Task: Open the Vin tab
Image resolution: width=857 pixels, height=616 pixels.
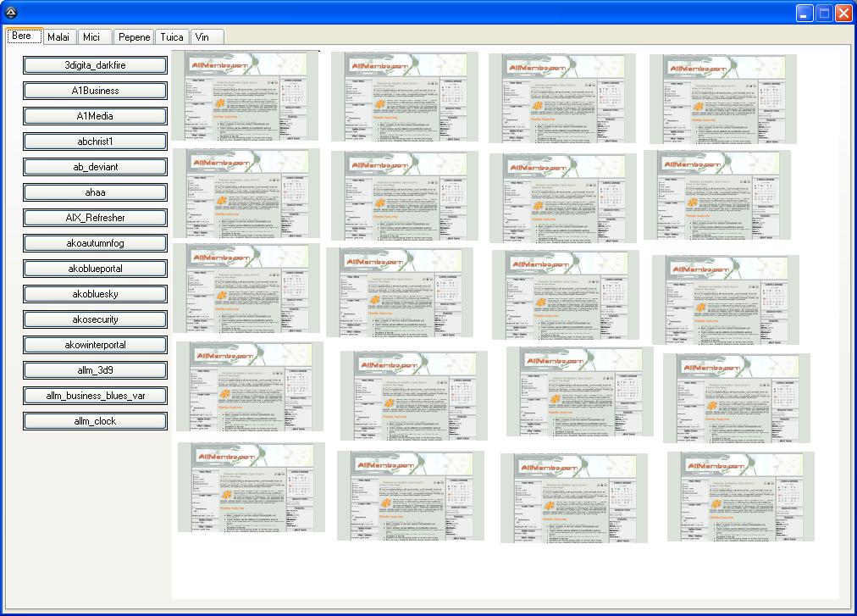Action: tap(202, 37)
